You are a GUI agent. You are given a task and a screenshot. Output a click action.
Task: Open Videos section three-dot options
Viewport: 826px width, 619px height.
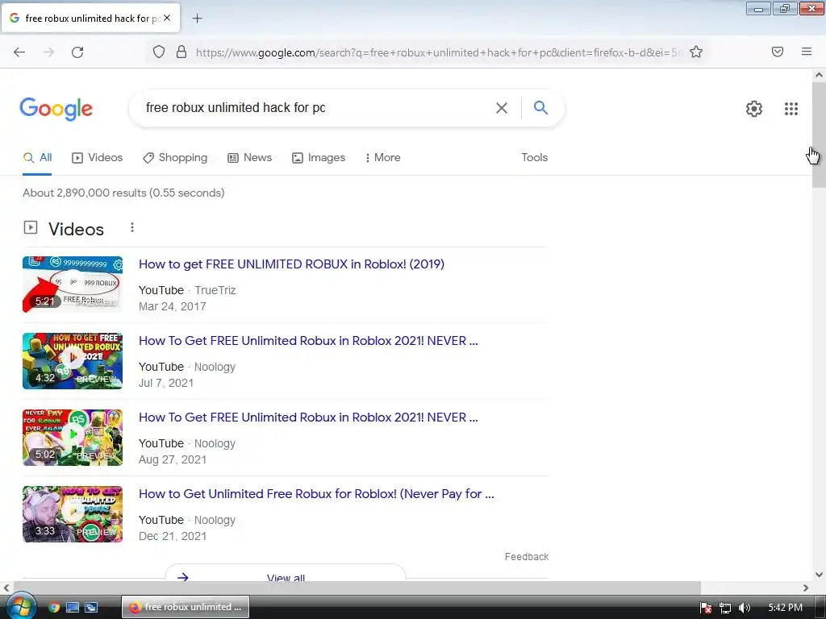[x=132, y=227]
